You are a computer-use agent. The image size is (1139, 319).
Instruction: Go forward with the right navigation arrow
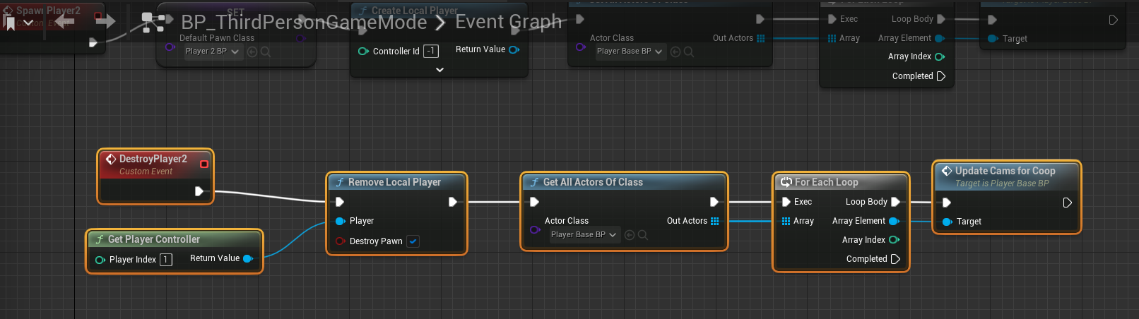coord(105,21)
